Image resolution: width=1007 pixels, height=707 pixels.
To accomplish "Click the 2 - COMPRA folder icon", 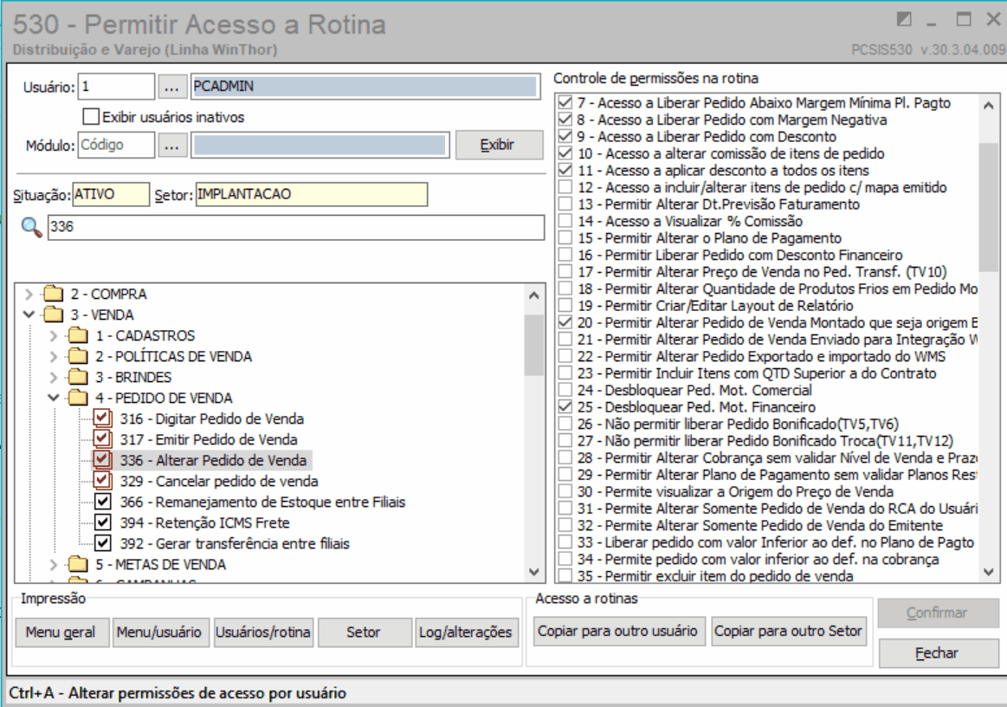I will click(x=54, y=295).
